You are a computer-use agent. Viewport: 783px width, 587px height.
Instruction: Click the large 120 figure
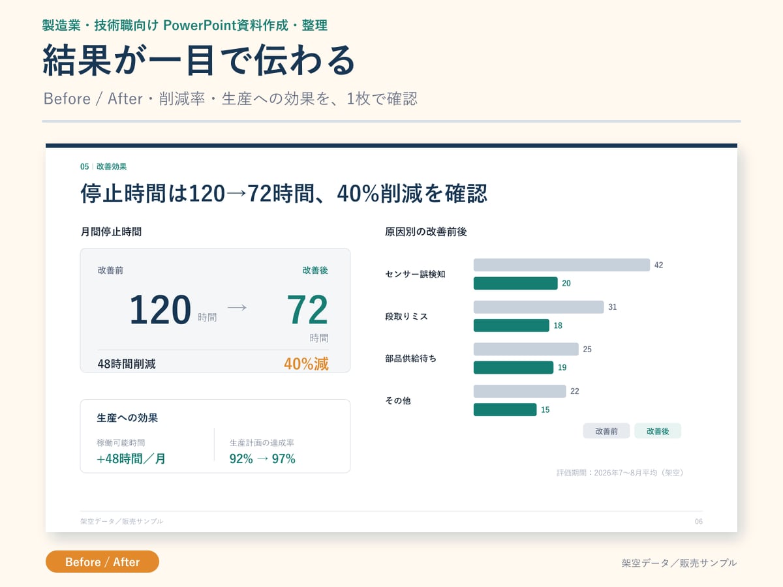(x=160, y=310)
